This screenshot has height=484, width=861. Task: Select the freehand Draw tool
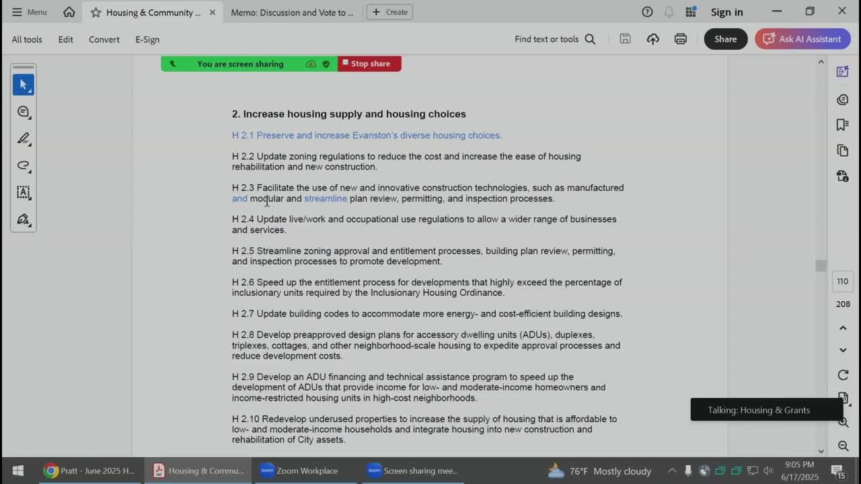(24, 165)
